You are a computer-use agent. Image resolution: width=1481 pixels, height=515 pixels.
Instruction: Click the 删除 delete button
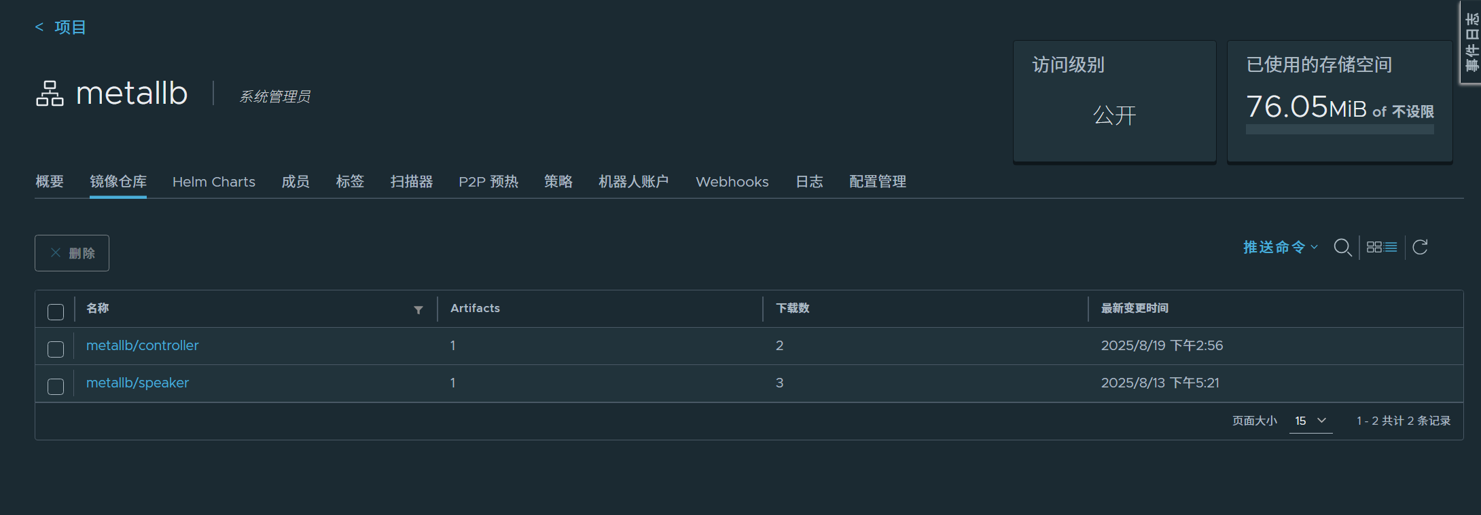click(x=72, y=253)
